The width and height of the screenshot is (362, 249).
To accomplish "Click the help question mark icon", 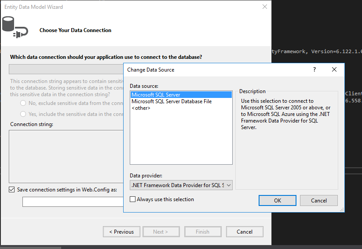I will 314,69.
